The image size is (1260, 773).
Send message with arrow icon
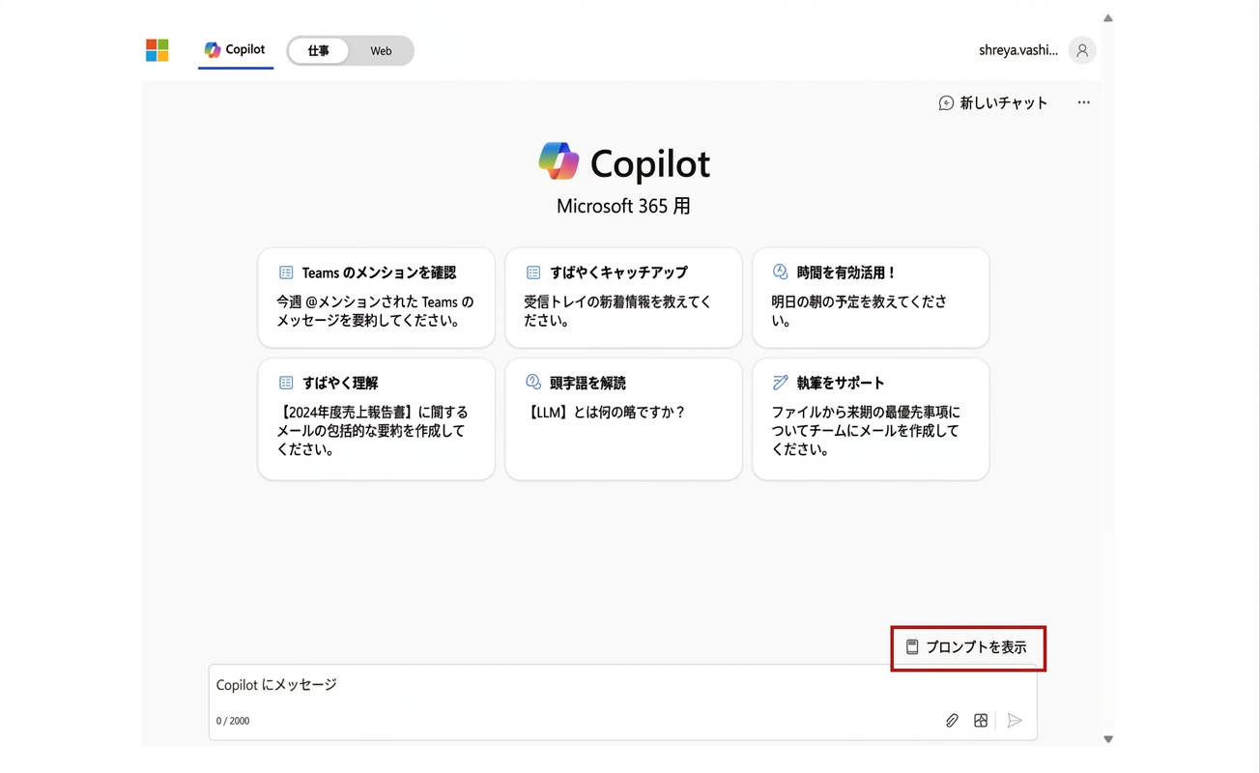[1015, 721]
